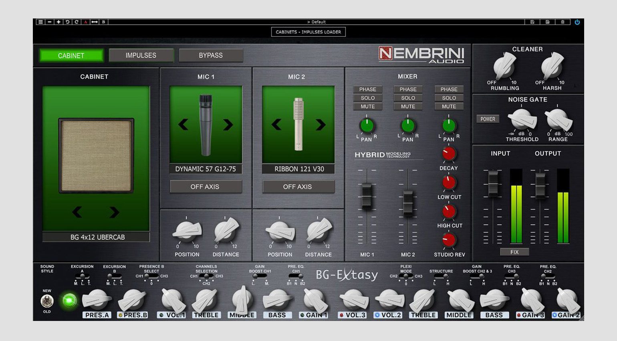Solo the Studio Rev channel
The height and width of the screenshot is (341, 617).
pyautogui.click(x=449, y=98)
